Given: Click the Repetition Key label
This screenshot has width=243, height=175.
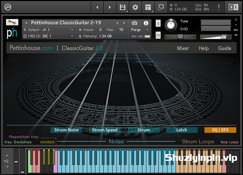Looking at the screenshot, I should pos(24,137).
